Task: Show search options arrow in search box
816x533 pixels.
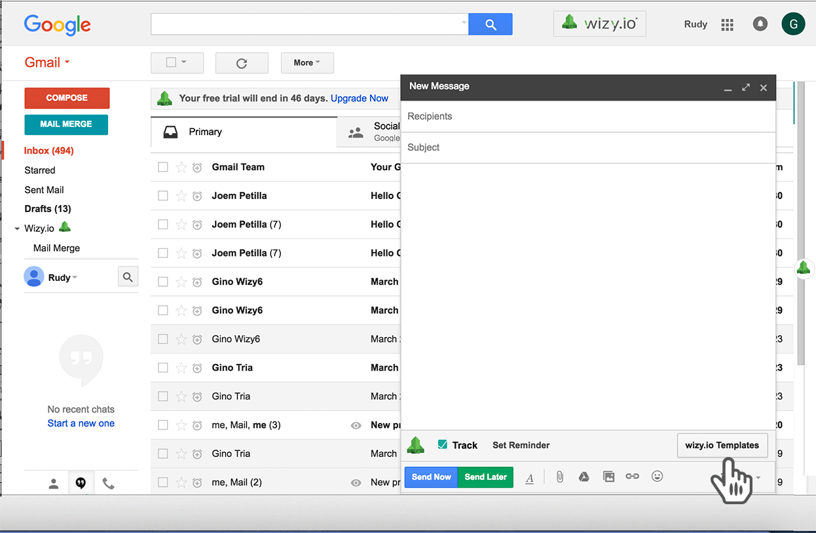Action: coord(464,23)
